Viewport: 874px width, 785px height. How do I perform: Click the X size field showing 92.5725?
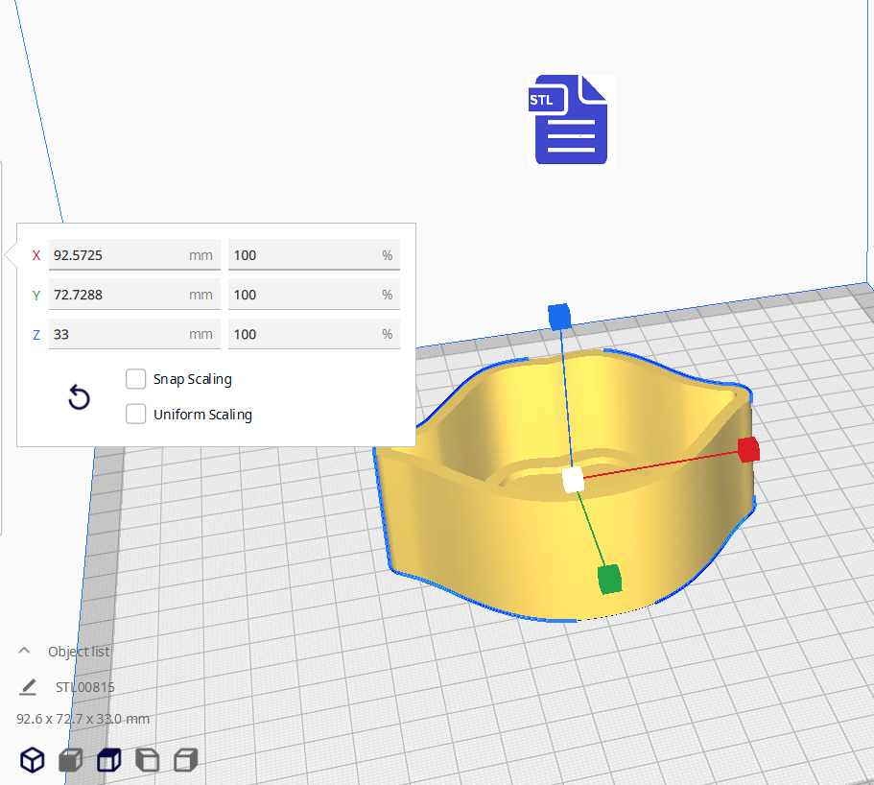point(115,255)
